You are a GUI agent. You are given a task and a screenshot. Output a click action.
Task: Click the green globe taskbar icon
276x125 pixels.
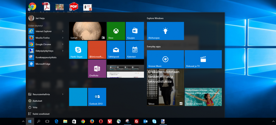point(119,121)
